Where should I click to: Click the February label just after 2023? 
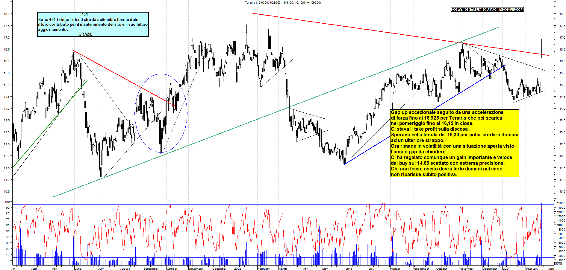264,269
